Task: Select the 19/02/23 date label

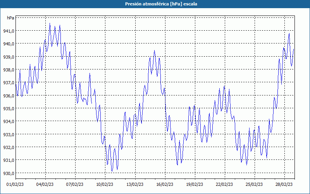Action: pos(195,185)
